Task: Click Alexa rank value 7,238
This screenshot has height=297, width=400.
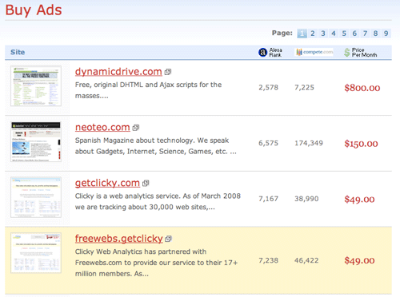Action: [268, 260]
